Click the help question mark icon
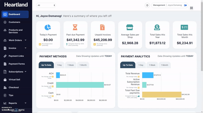The image size is (203, 113). [147, 5]
